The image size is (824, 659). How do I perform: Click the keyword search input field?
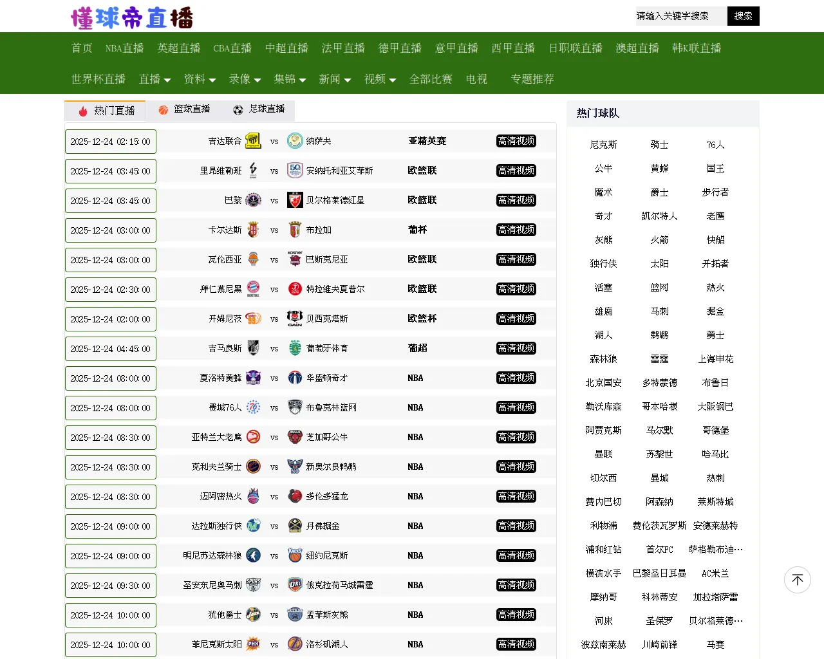(680, 16)
